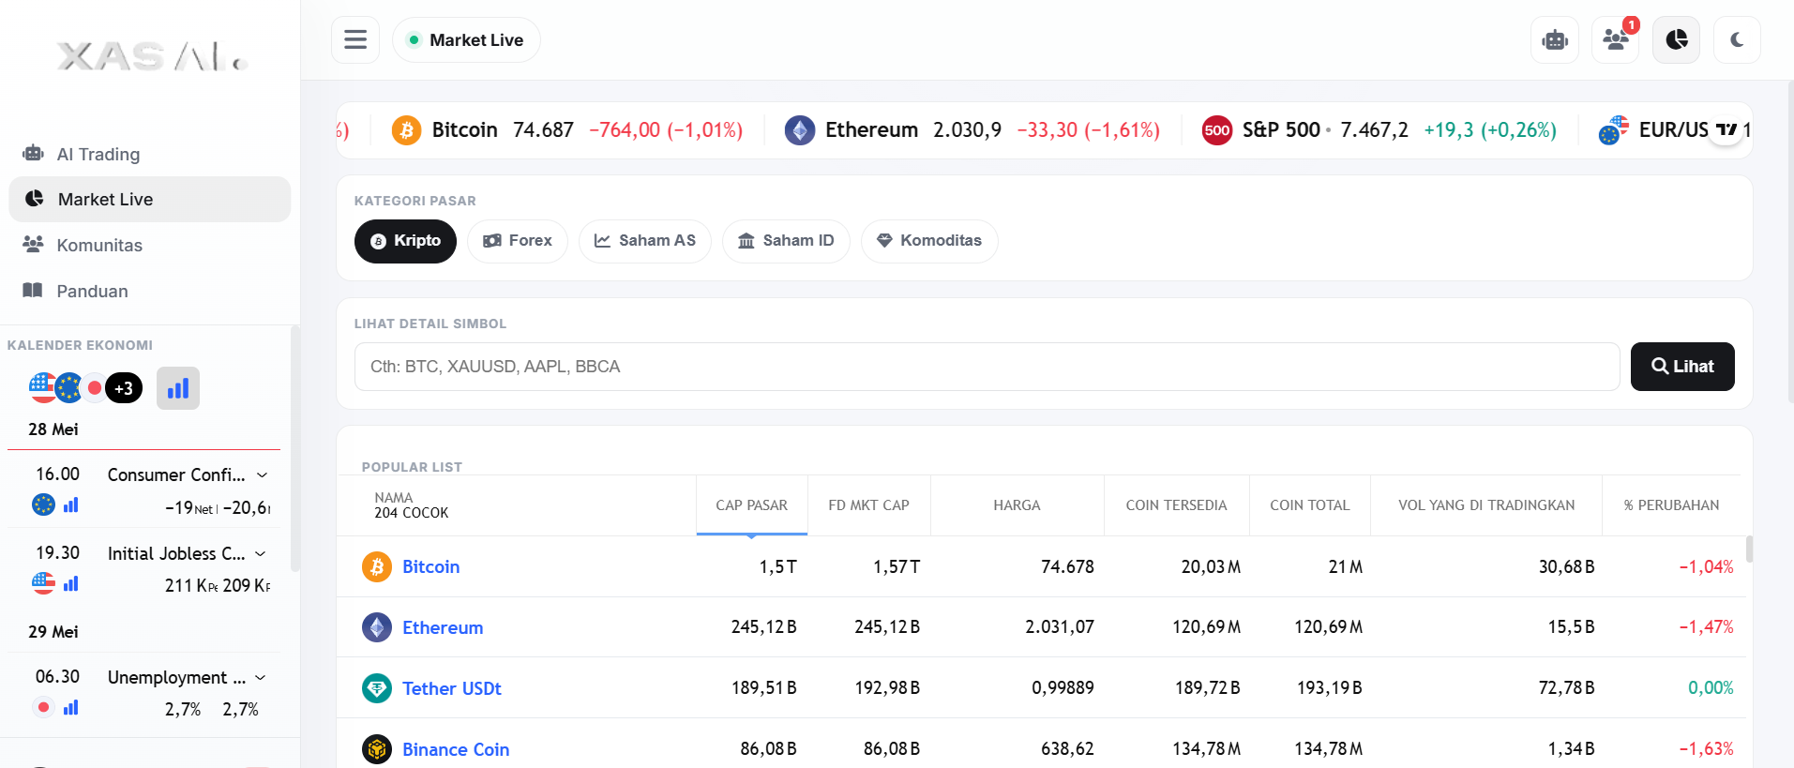1794x768 pixels.
Task: Click the Binance Coin icon in table
Action: coord(377,749)
